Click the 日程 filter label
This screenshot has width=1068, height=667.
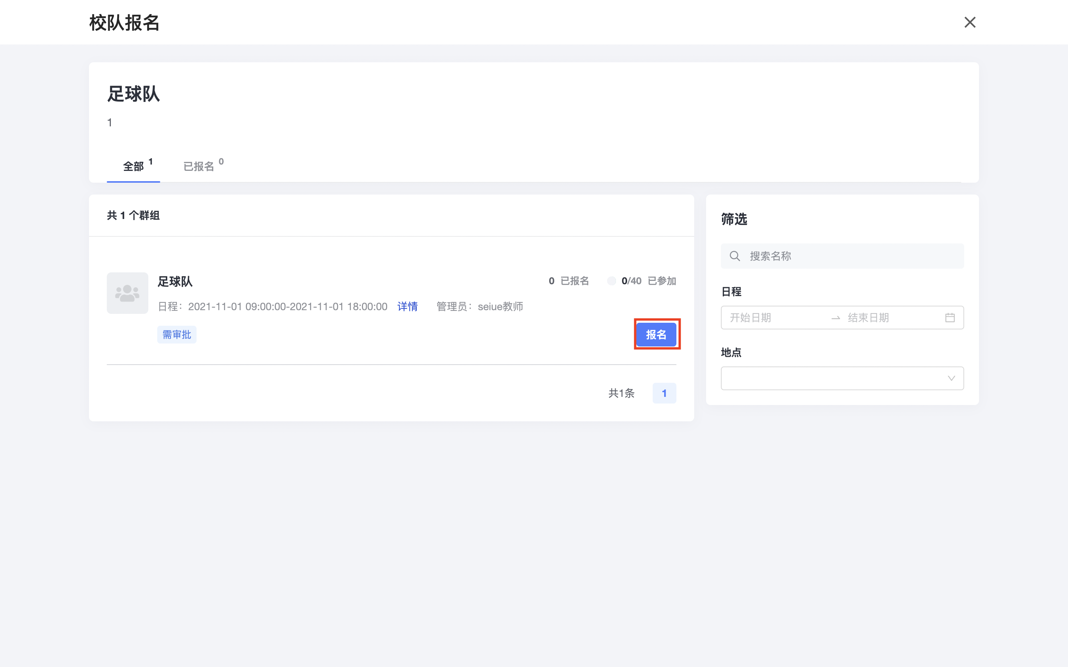click(731, 292)
